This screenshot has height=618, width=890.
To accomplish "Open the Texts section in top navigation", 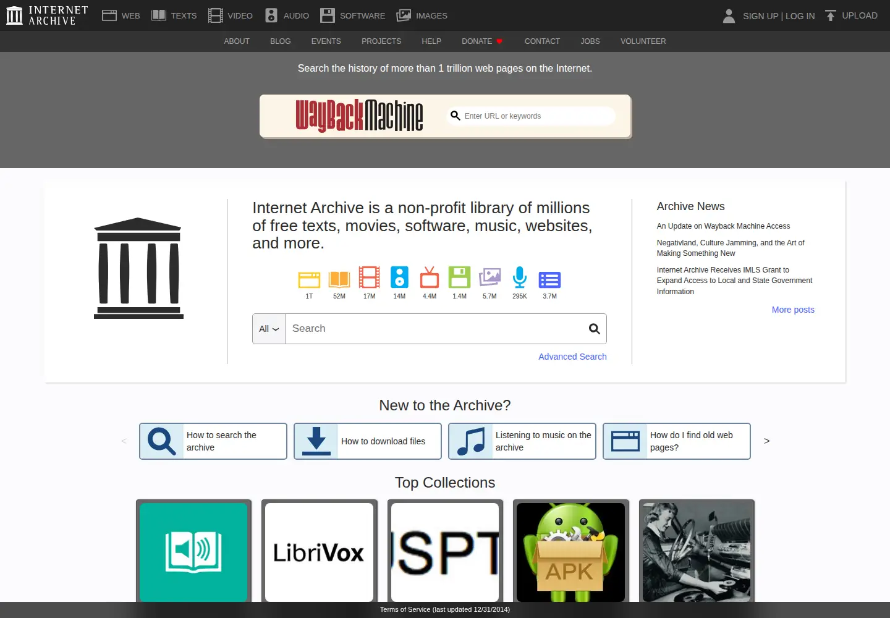I will click(x=174, y=15).
